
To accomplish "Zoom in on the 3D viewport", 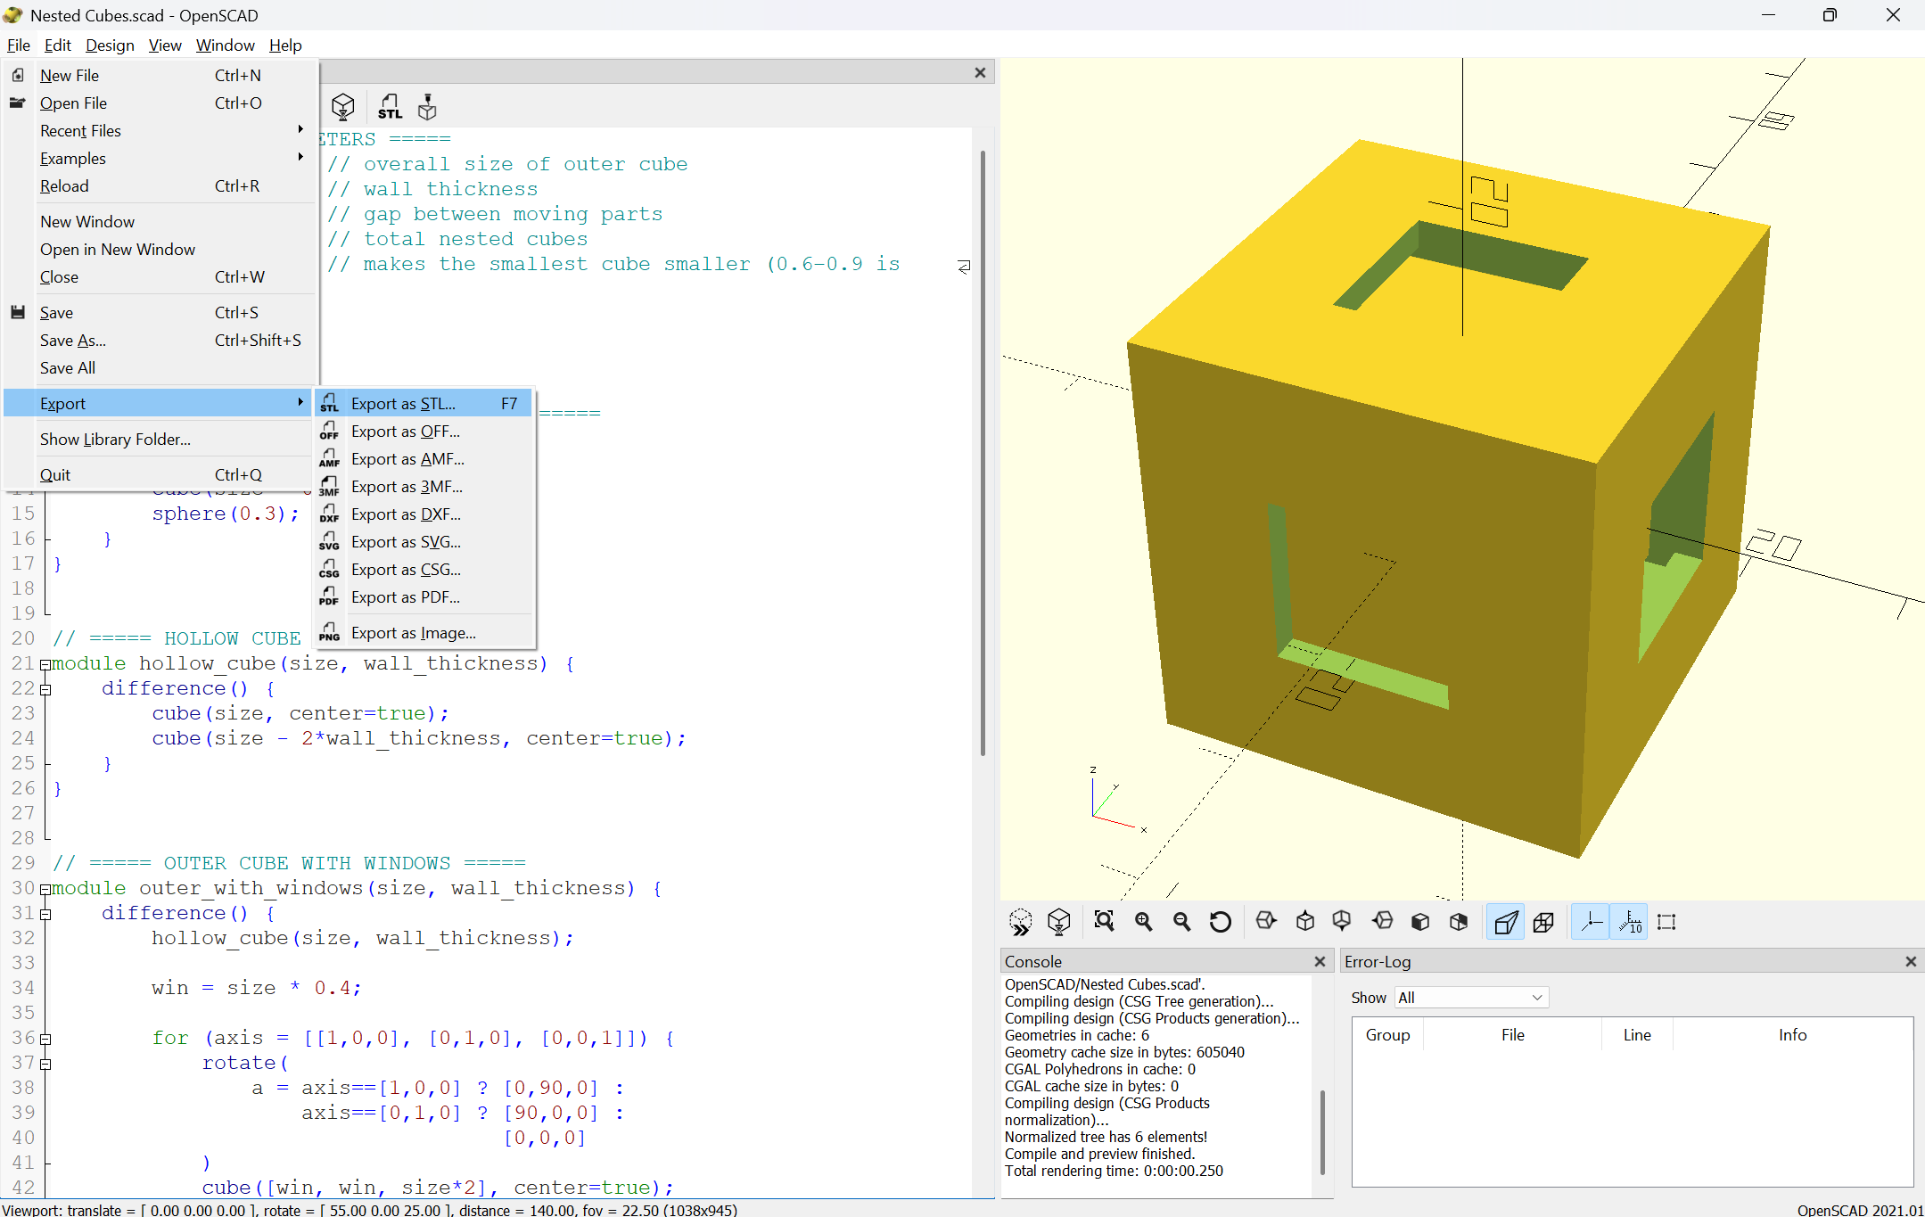I will (x=1143, y=921).
